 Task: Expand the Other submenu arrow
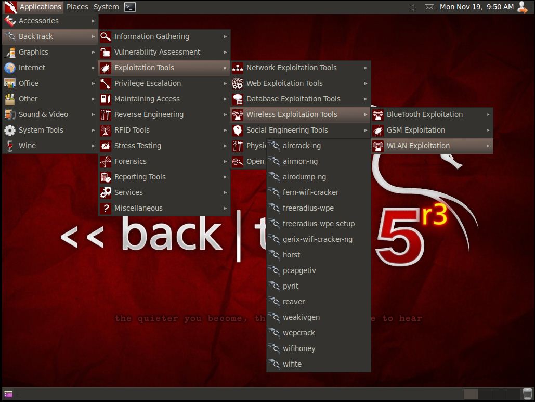[x=93, y=99]
